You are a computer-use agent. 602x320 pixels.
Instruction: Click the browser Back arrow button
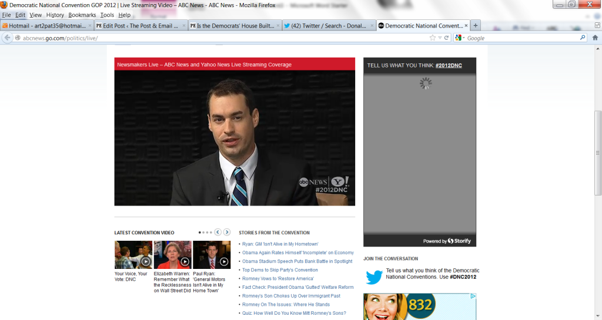tap(8, 38)
